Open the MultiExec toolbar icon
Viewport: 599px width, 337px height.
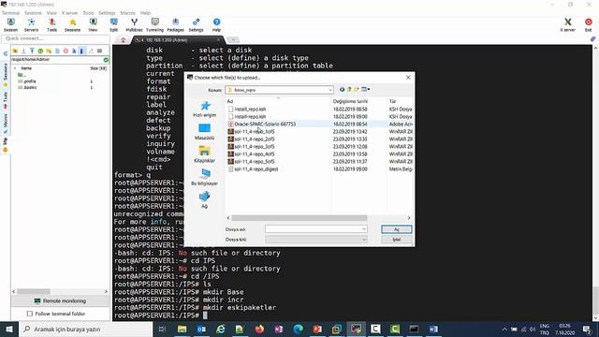point(134,25)
